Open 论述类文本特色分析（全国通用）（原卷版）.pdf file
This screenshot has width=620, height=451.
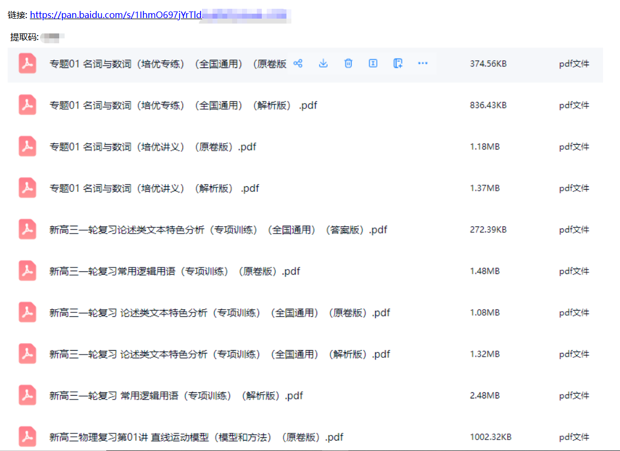(x=220, y=313)
